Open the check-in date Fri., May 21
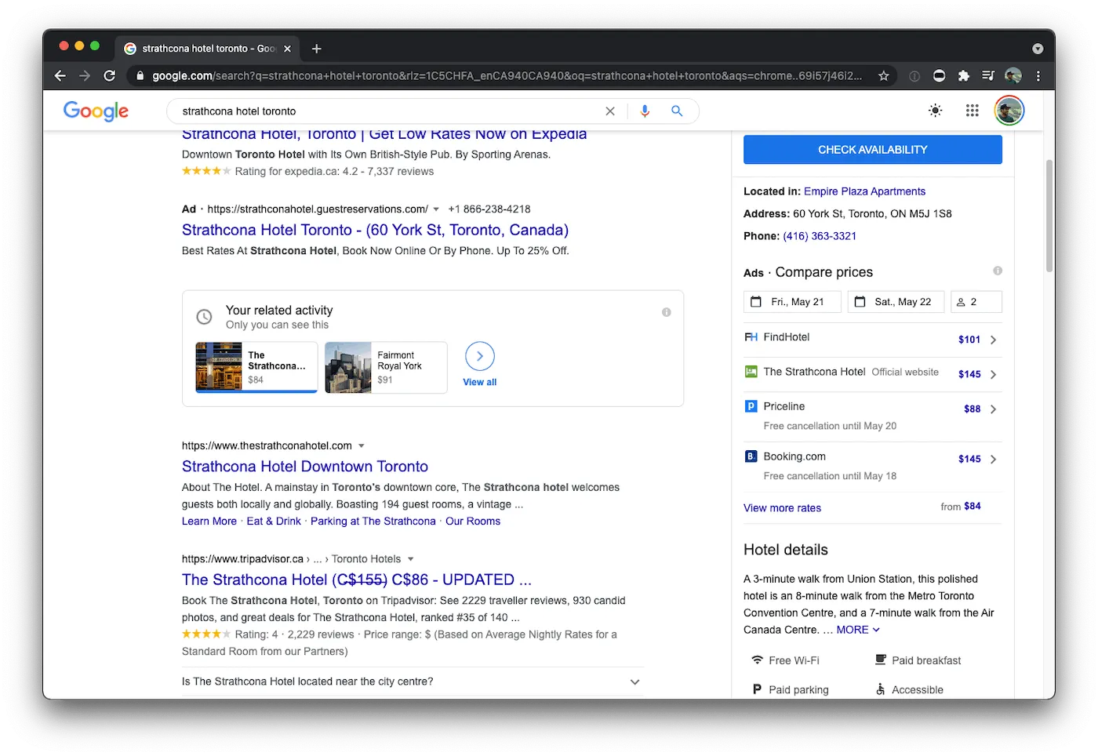 [792, 302]
